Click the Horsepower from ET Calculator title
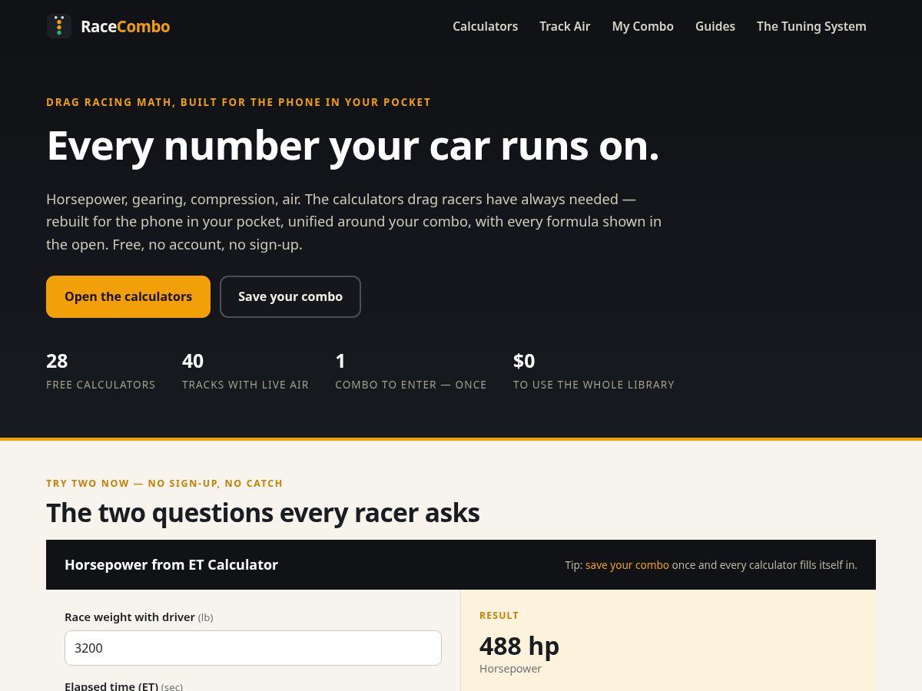 [x=171, y=565]
